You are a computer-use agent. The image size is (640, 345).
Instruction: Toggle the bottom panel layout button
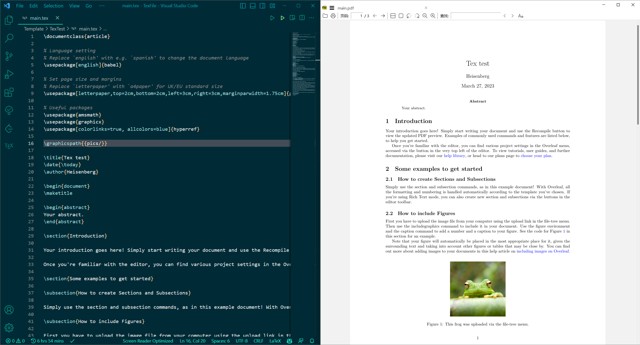tap(253, 6)
